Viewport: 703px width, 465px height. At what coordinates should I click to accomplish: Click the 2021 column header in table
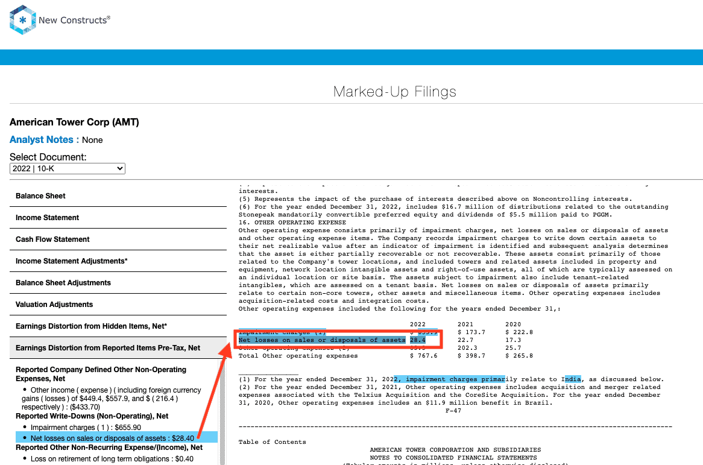tap(465, 324)
